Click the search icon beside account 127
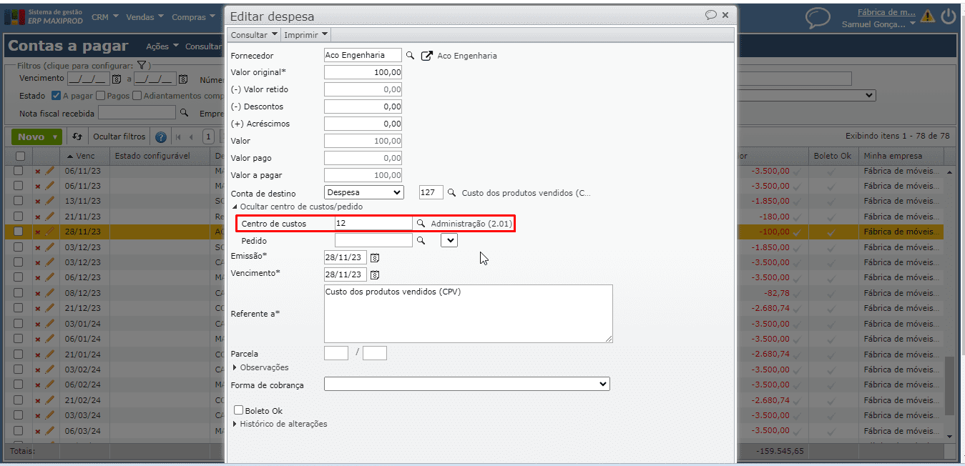The image size is (965, 466). click(x=451, y=192)
